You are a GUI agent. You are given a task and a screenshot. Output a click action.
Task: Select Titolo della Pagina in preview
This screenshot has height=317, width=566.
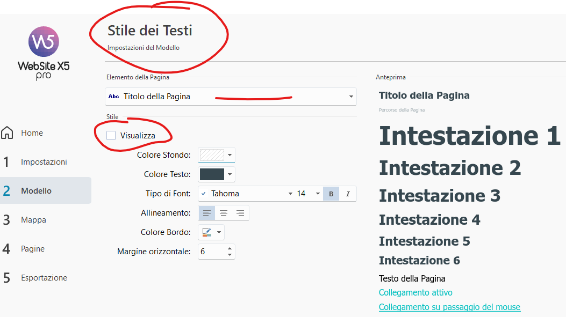424,95
